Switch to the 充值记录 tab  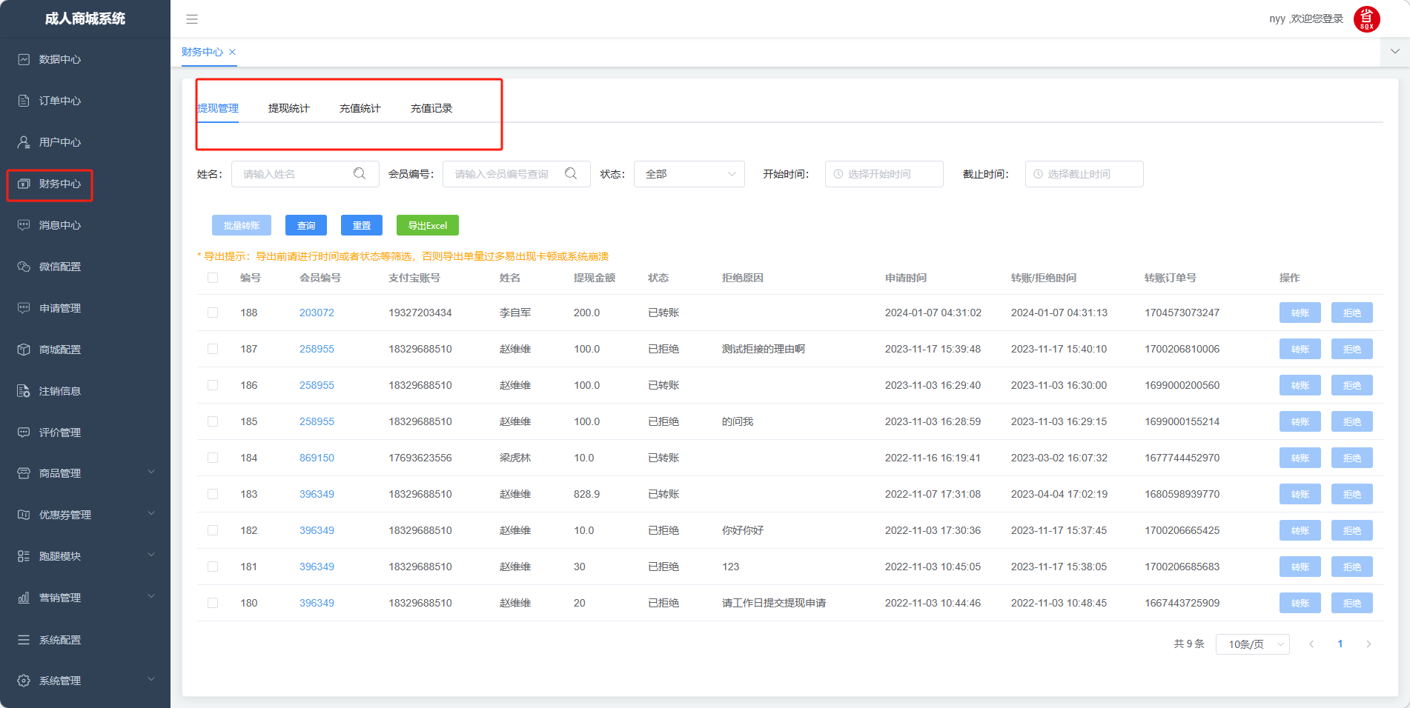(431, 108)
